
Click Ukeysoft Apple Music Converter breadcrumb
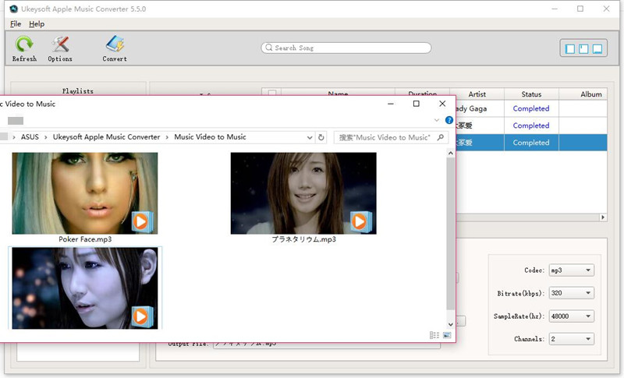(x=106, y=137)
